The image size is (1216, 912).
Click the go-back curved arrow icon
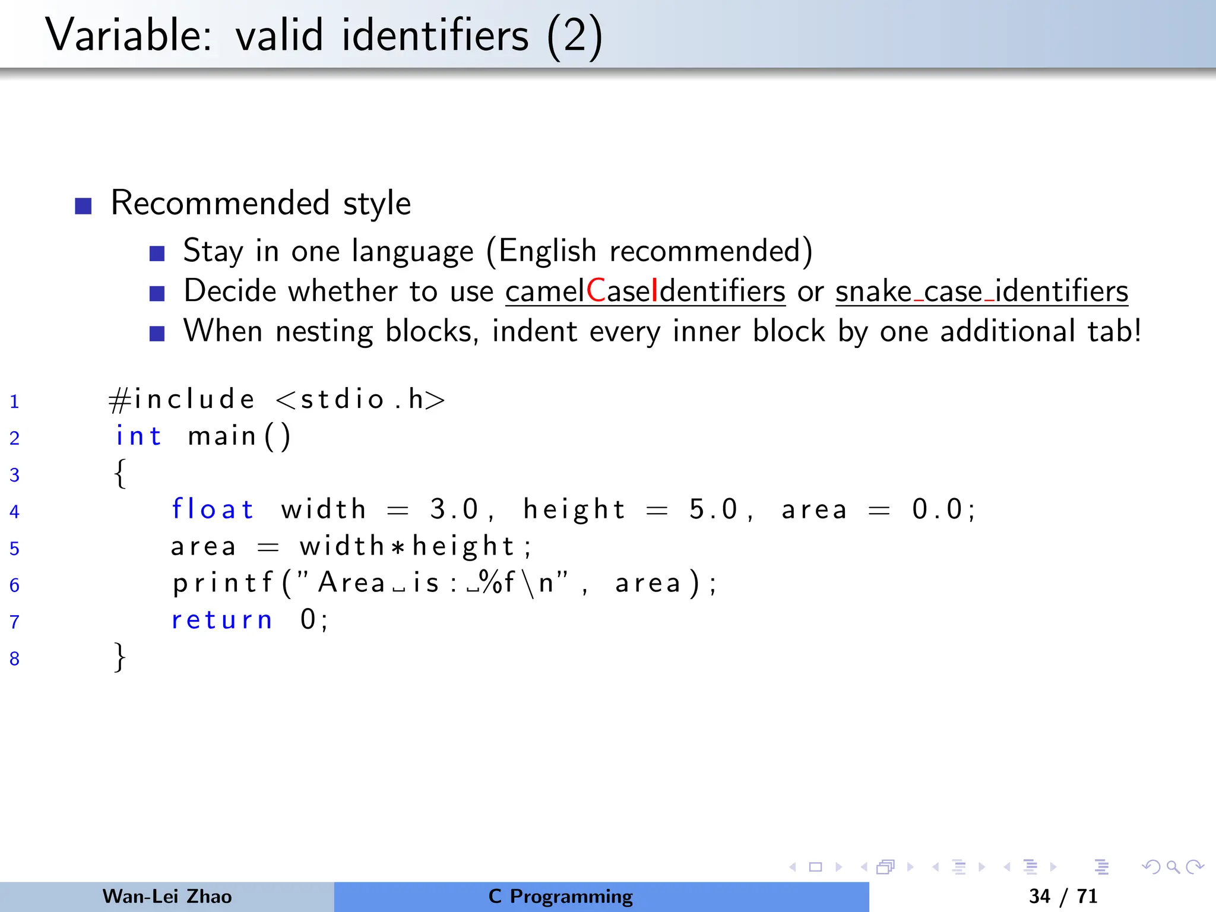point(1151,867)
